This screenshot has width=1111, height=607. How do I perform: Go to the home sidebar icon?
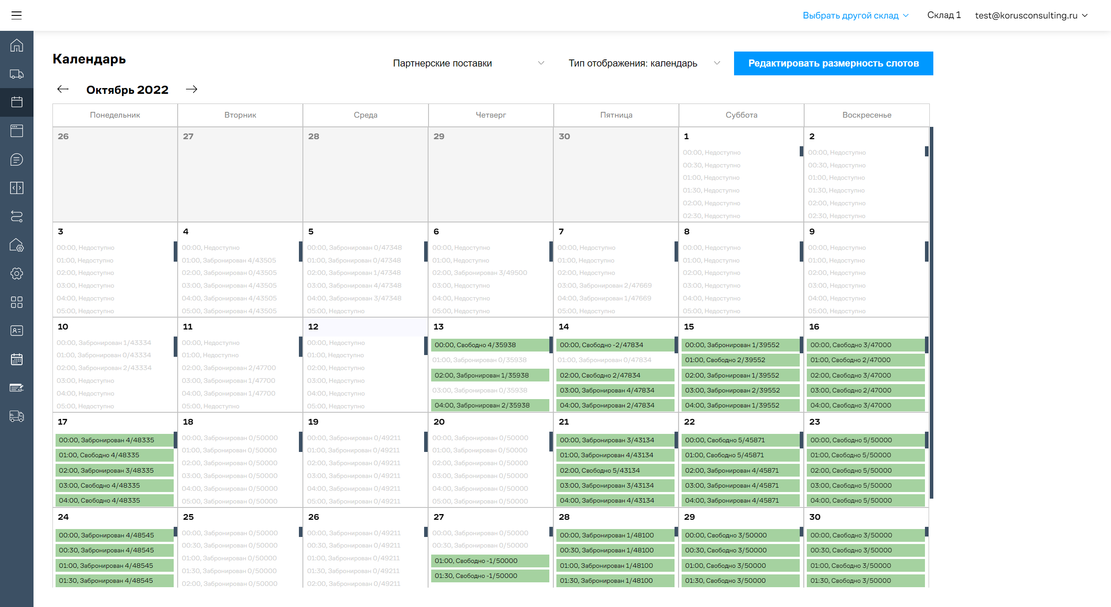(17, 45)
